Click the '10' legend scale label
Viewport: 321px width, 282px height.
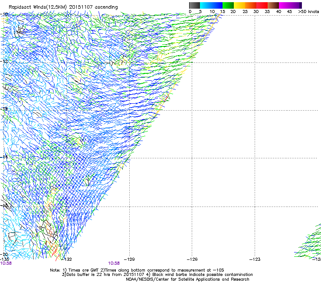coord(212,12)
